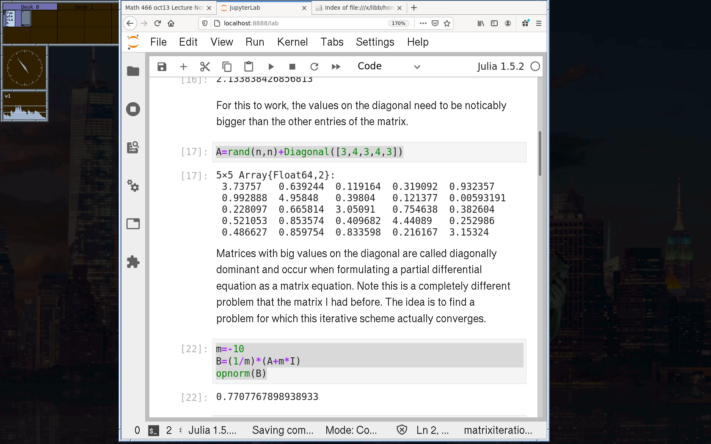711x444 pixels.
Task: Open the Kernel menu
Action: tap(292, 42)
